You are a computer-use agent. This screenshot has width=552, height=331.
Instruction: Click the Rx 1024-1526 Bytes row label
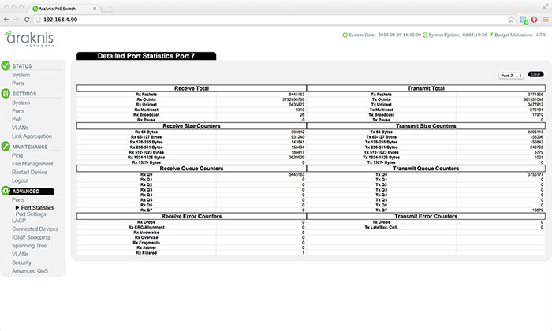point(146,158)
